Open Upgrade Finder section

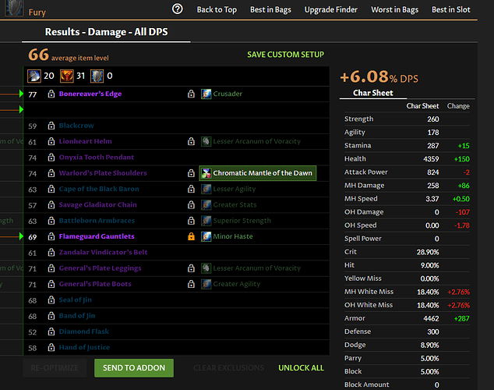coord(331,10)
